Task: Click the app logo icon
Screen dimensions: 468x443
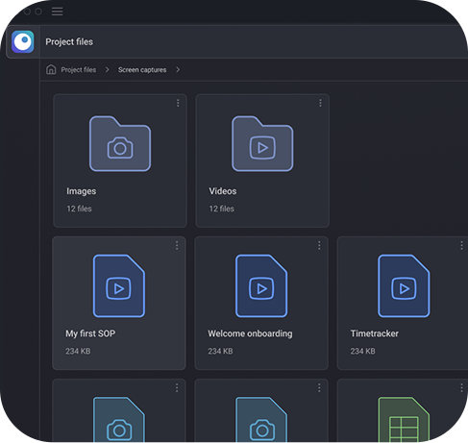Action: coord(23,41)
